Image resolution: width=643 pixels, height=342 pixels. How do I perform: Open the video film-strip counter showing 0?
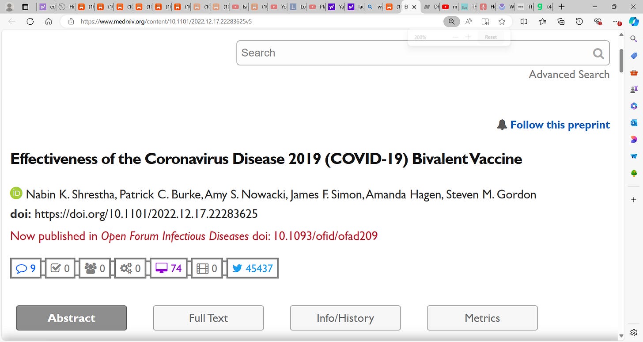[x=207, y=268]
